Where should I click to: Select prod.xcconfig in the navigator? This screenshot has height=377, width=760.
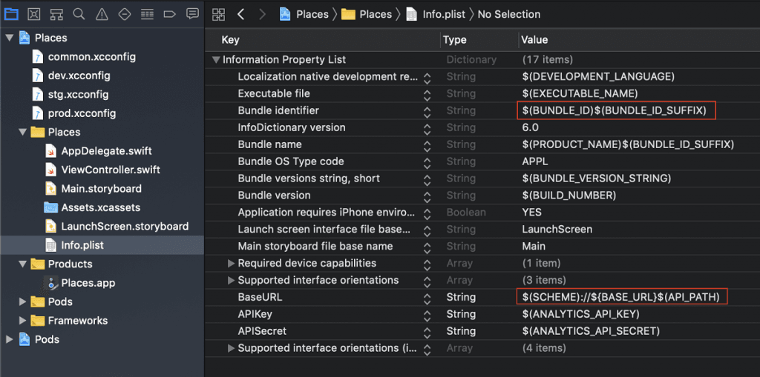point(82,113)
